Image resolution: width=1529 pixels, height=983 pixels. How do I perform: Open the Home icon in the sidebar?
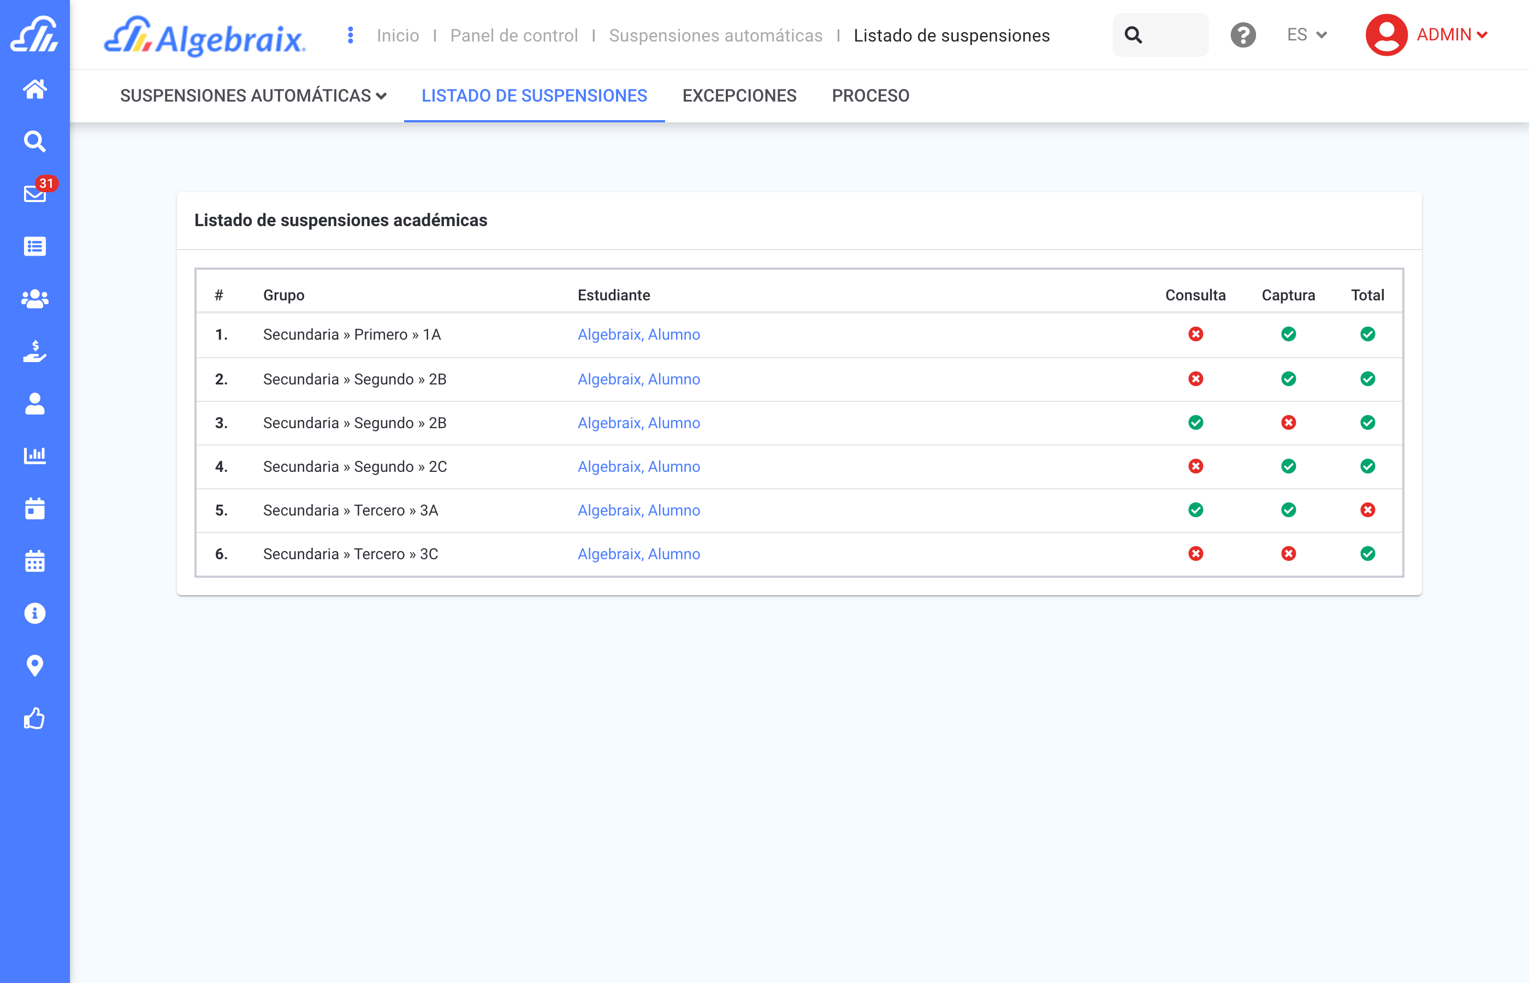(35, 90)
